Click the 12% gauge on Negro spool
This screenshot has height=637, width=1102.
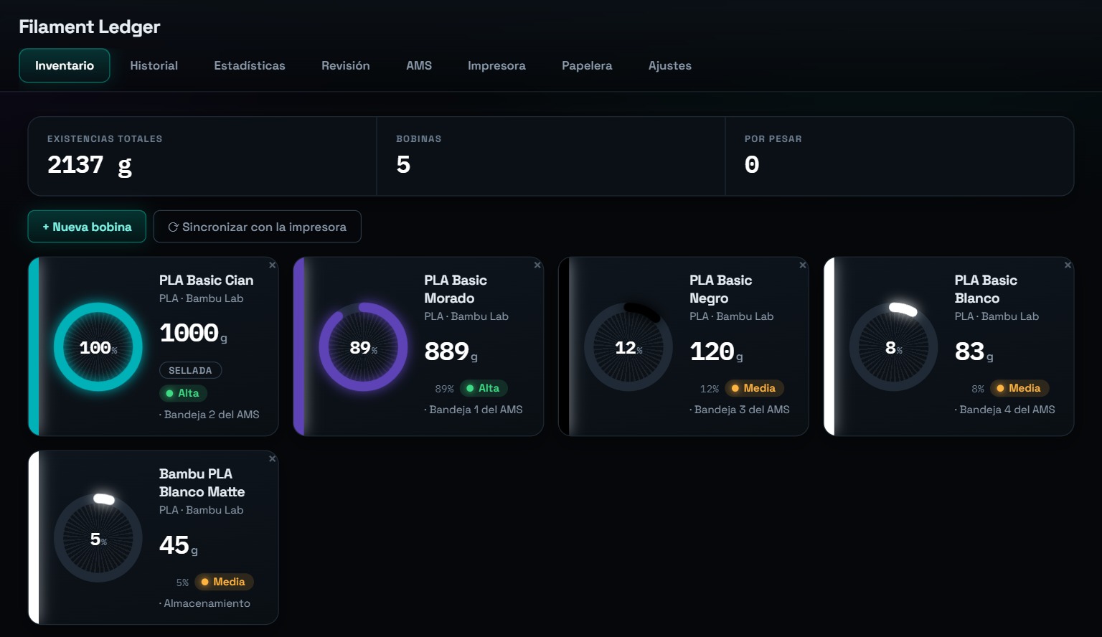[628, 347]
